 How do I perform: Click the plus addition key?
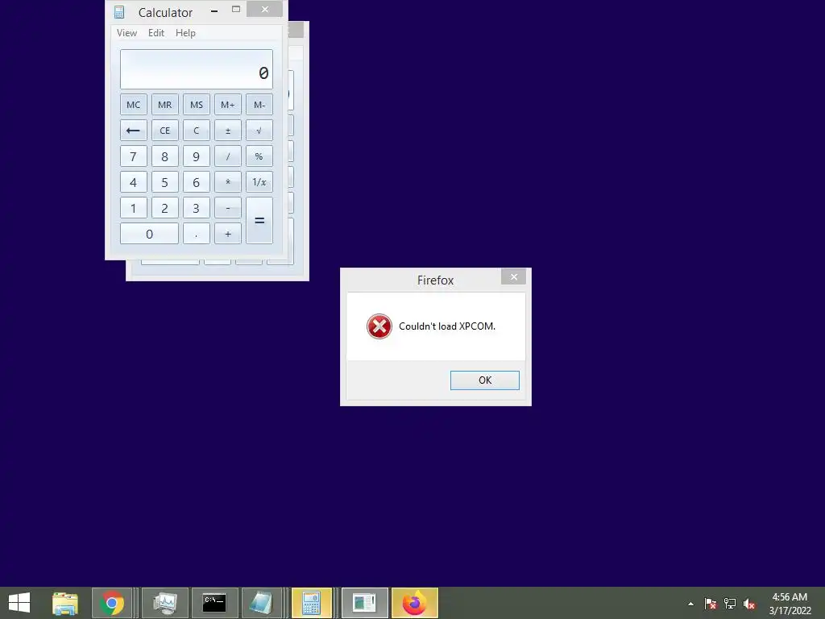(x=228, y=233)
